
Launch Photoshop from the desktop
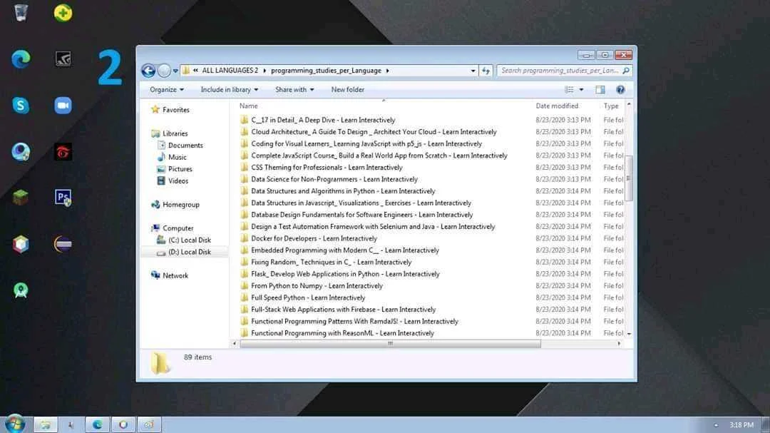(63, 198)
